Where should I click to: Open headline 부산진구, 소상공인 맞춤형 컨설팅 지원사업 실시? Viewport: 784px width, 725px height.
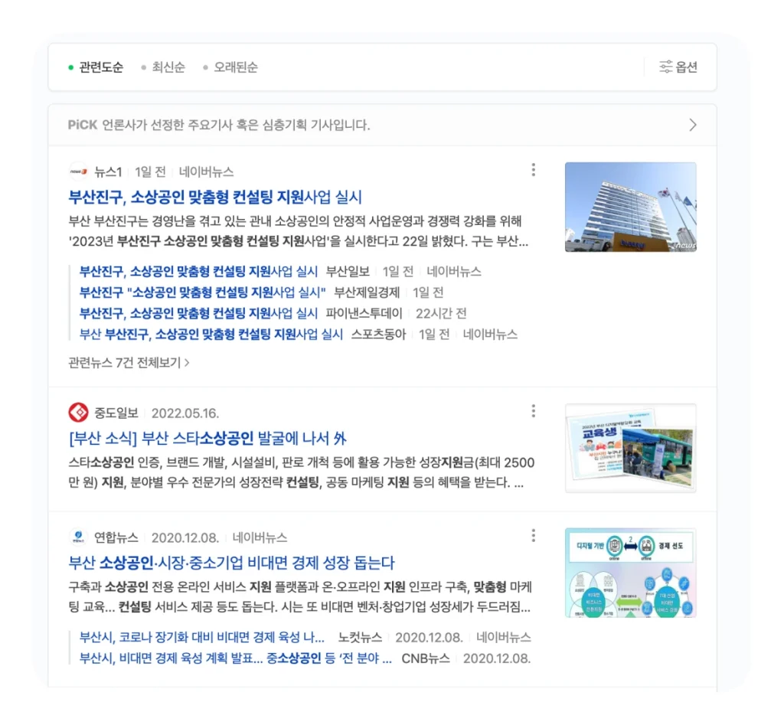214,198
